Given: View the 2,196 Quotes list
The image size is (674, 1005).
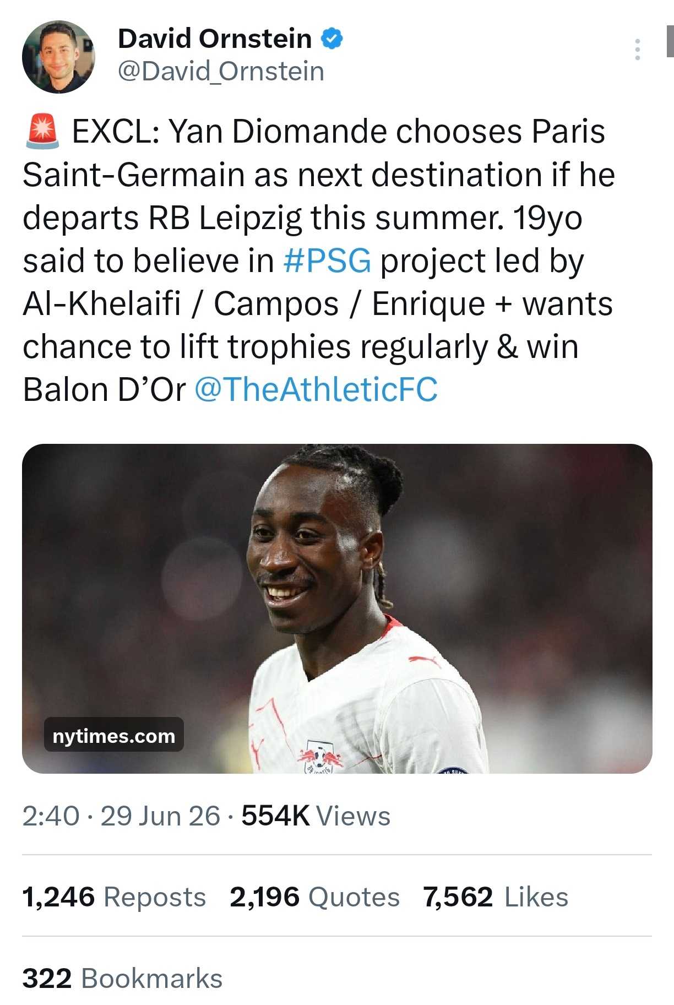Looking at the screenshot, I should (314, 897).
